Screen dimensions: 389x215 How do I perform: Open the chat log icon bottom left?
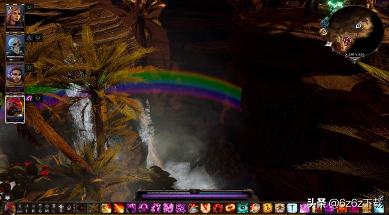click(x=7, y=198)
